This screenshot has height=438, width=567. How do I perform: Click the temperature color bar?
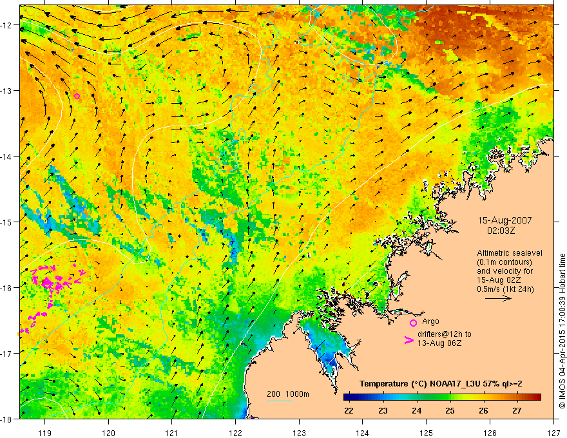442,397
